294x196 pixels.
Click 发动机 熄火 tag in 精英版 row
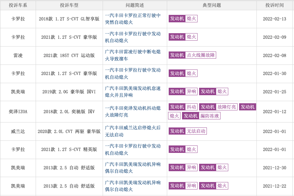[183, 149]
